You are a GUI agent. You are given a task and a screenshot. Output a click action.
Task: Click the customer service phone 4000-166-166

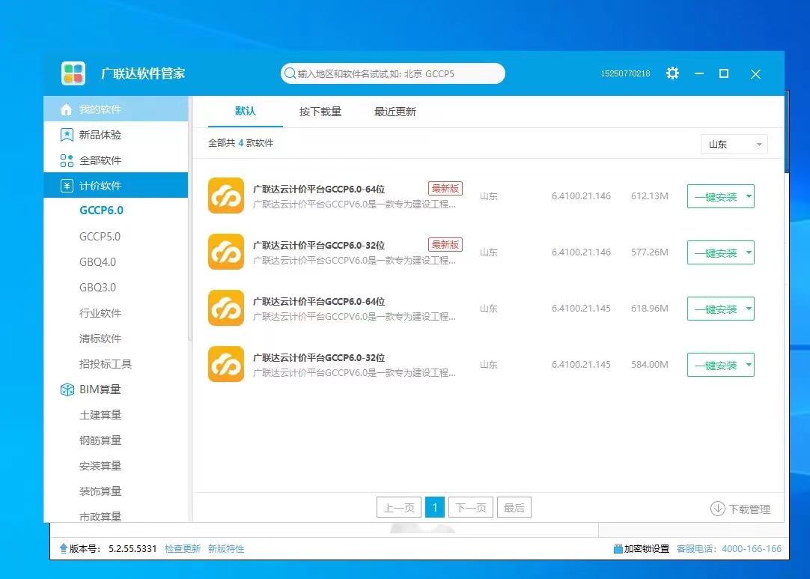[x=752, y=548]
